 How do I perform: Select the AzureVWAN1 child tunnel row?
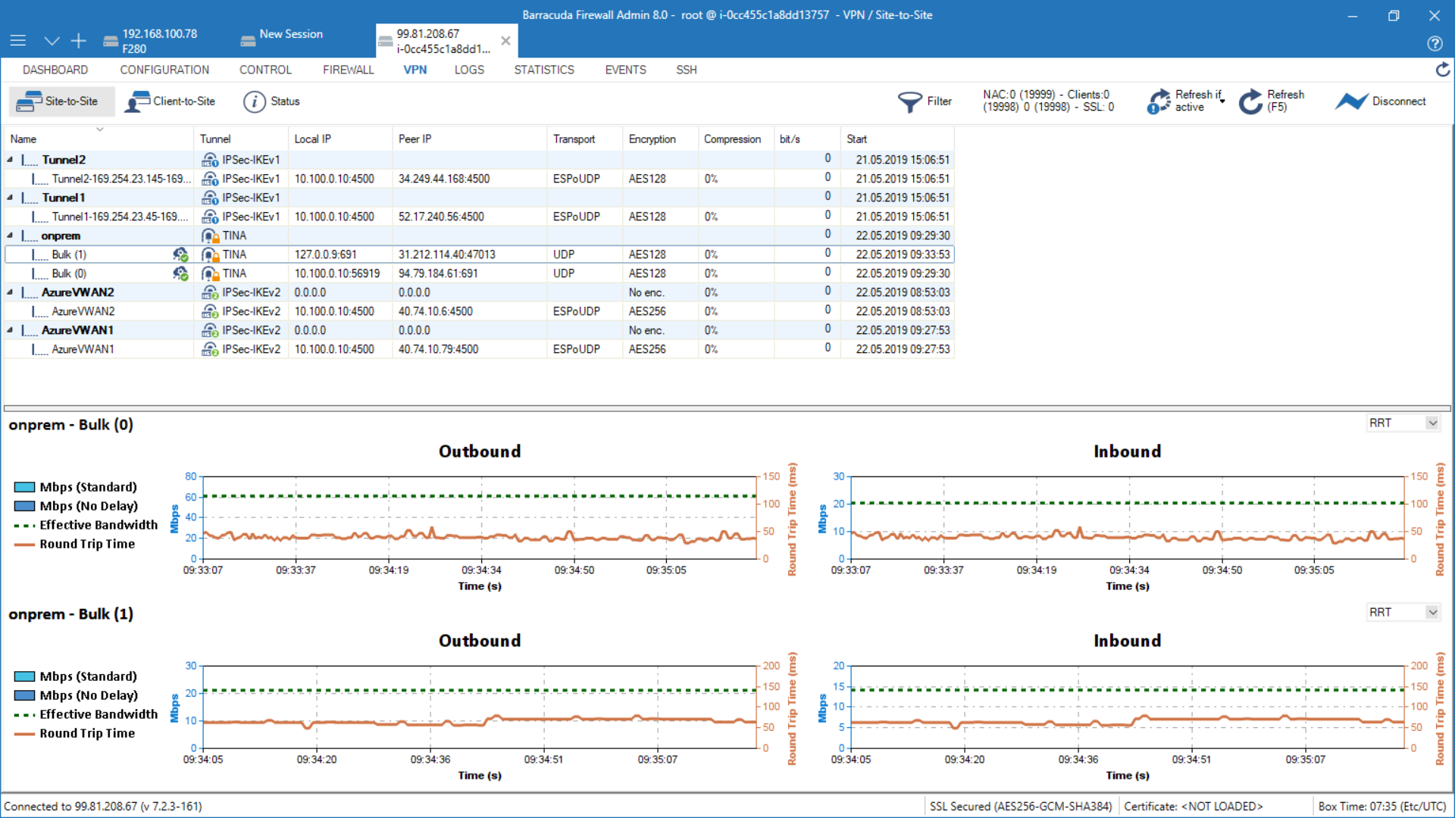(479, 349)
